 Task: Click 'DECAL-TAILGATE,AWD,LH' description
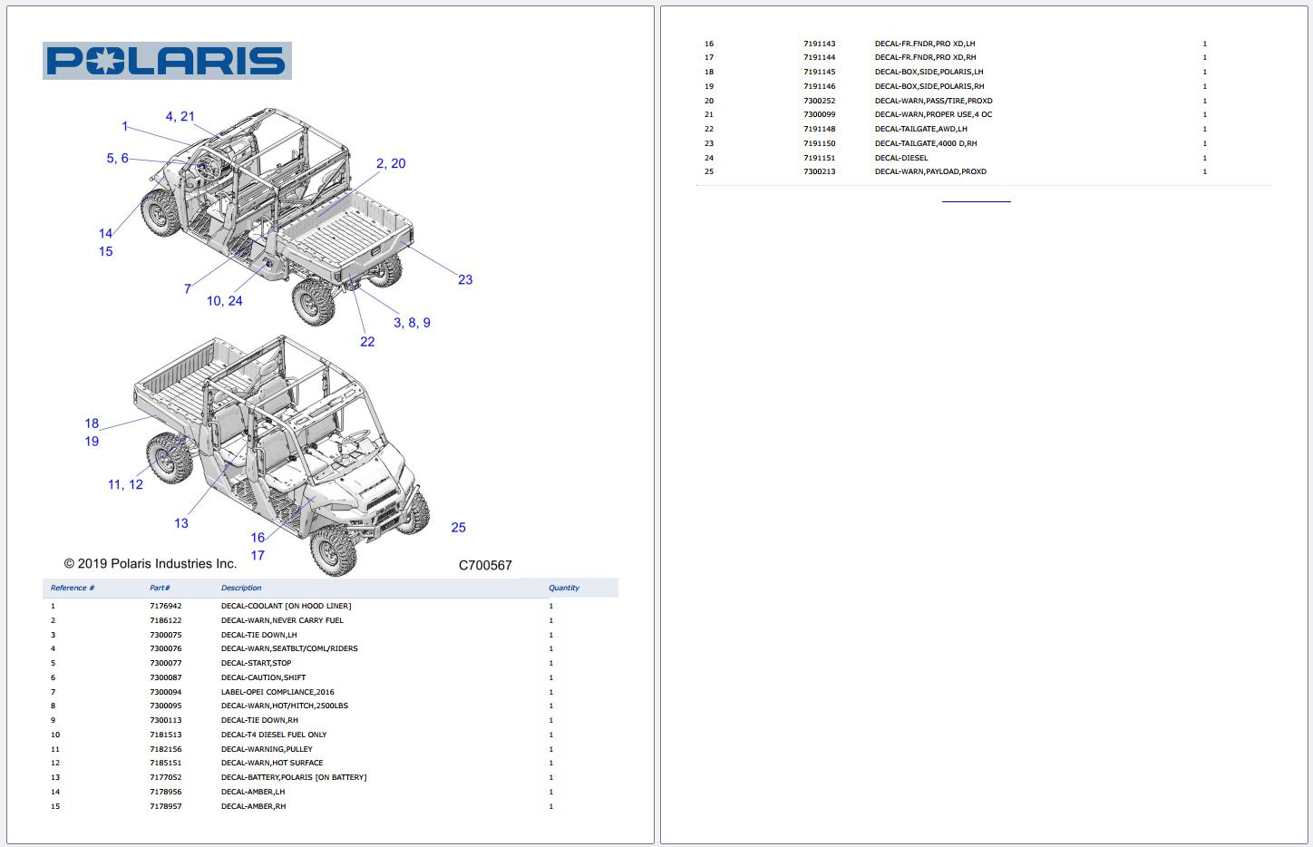(921, 129)
